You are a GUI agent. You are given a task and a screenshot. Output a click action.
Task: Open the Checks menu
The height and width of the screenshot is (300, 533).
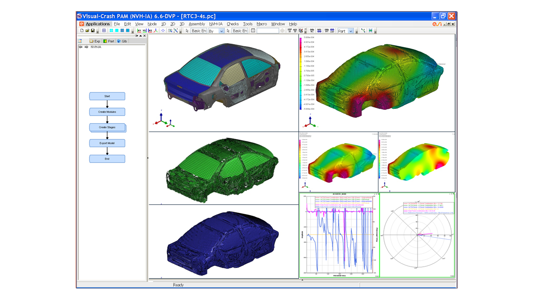pyautogui.click(x=233, y=24)
